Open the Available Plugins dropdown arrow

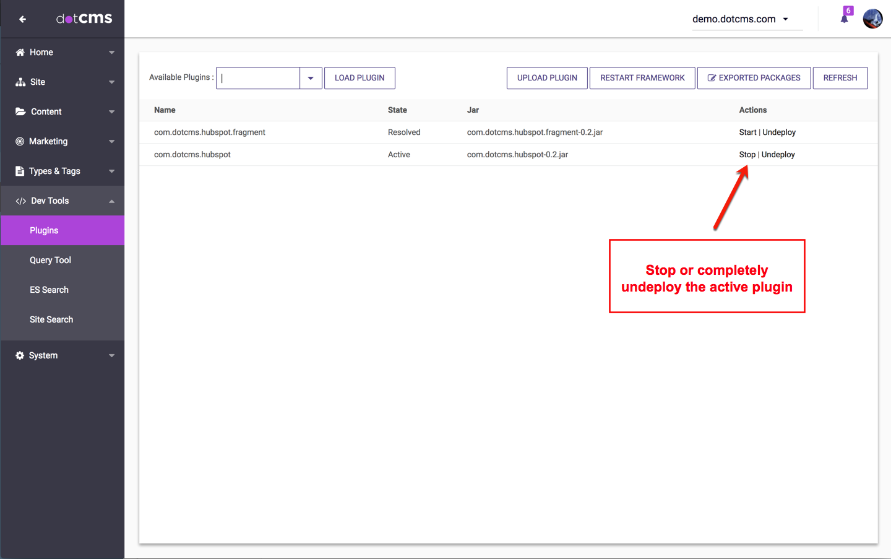click(311, 78)
